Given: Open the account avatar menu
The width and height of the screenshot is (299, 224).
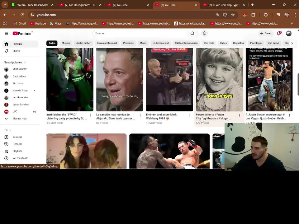Looking at the screenshot, I should [x=289, y=33].
